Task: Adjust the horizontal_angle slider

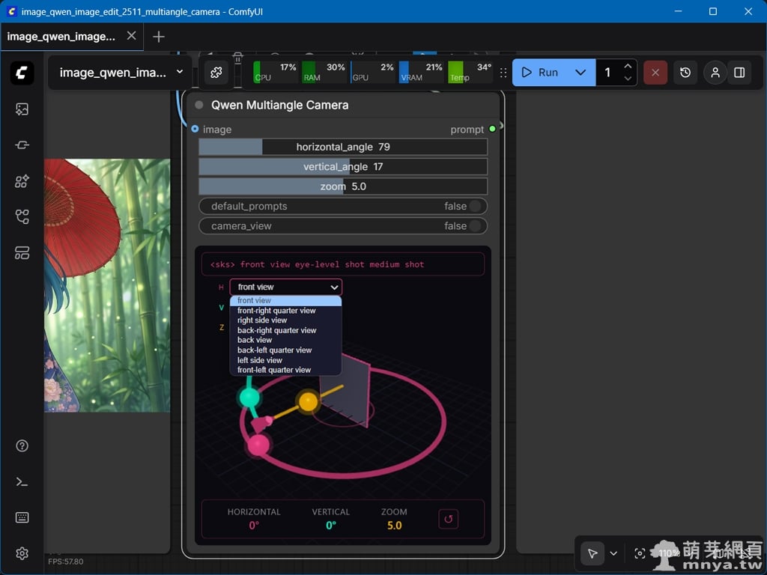Action: point(342,147)
